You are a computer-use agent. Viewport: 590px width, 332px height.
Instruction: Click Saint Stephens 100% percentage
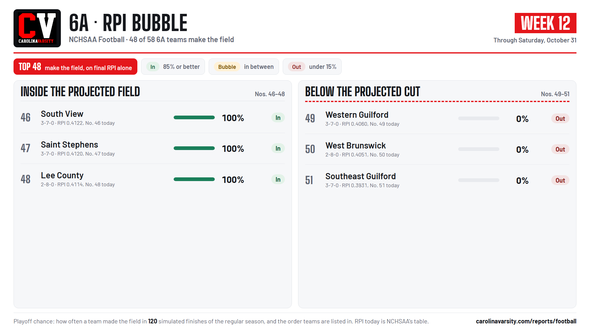pos(233,149)
